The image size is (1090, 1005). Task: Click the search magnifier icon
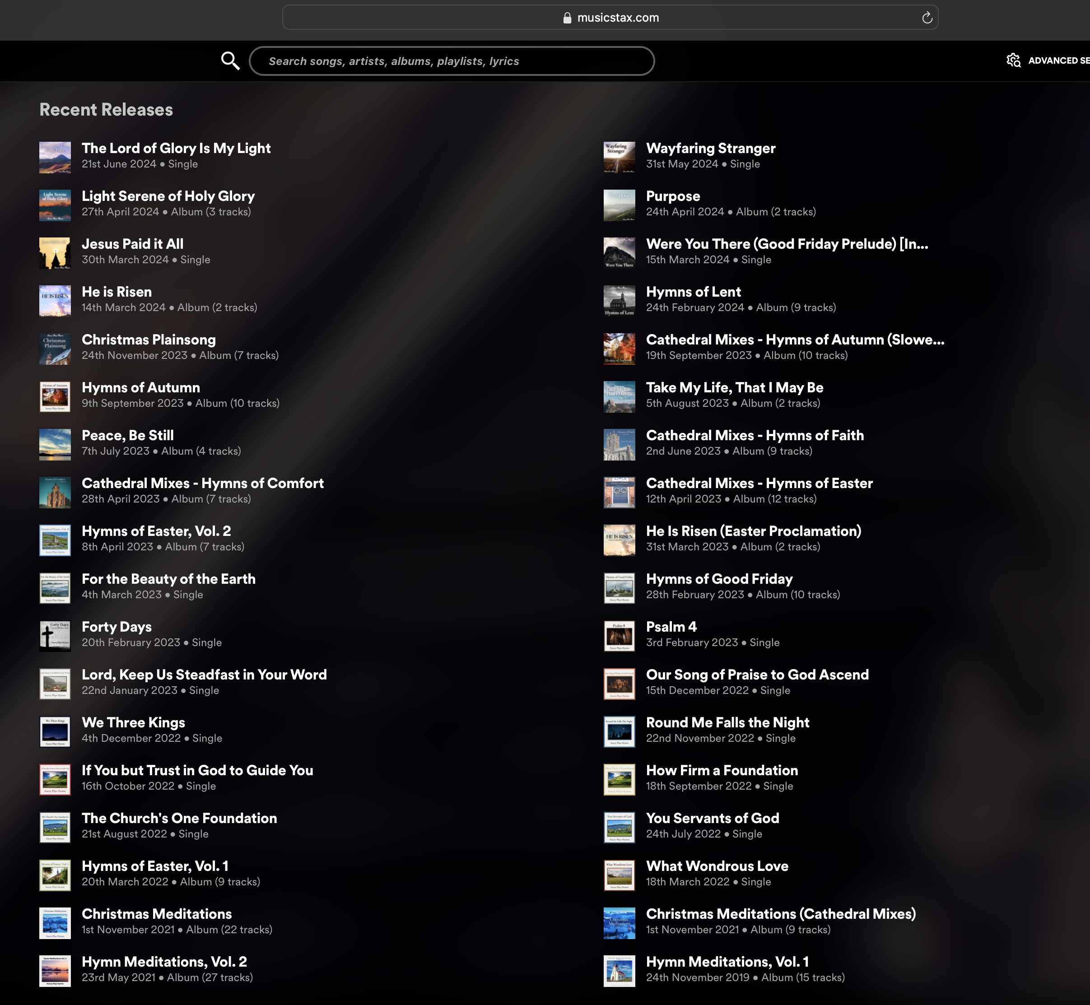(230, 61)
